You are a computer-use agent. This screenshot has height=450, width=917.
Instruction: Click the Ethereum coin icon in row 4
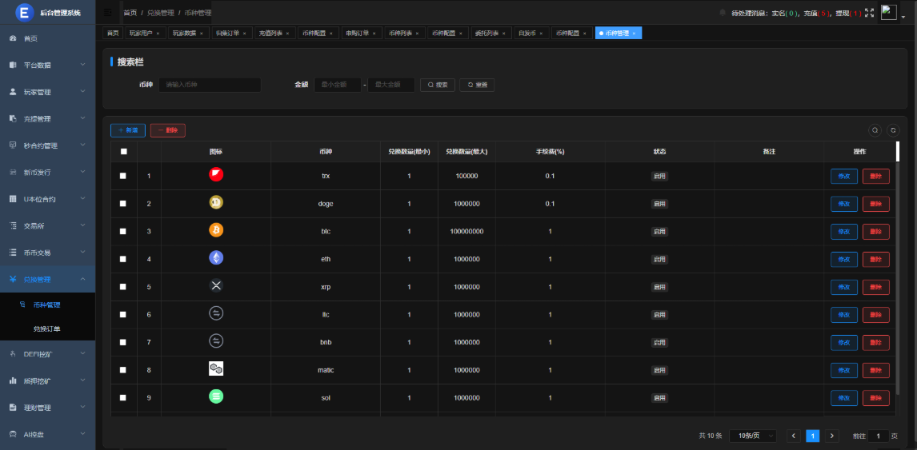coord(216,258)
